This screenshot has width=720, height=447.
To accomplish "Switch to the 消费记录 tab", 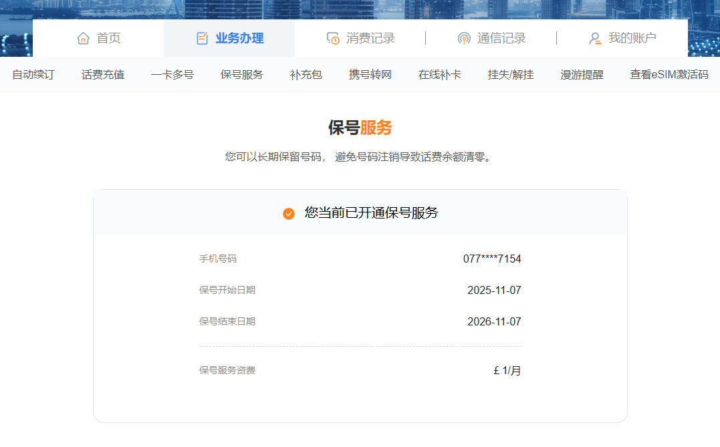I will 370,38.
